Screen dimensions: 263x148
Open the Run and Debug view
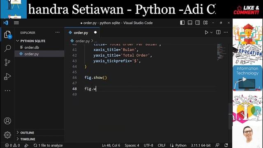click(7, 76)
